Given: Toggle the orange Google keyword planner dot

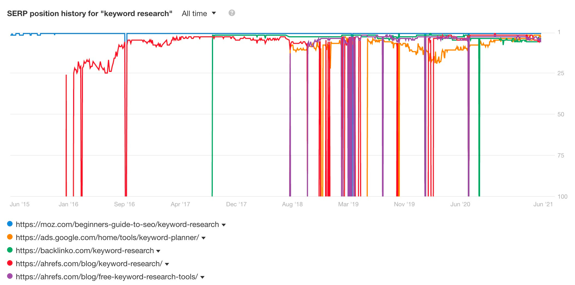Looking at the screenshot, I should 10,237.
